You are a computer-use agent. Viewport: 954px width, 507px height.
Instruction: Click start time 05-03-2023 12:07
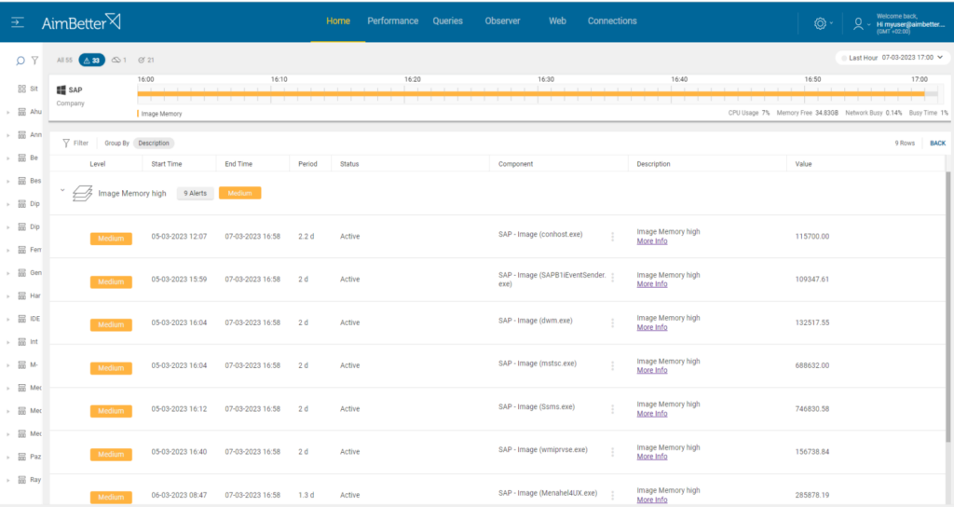coord(179,236)
